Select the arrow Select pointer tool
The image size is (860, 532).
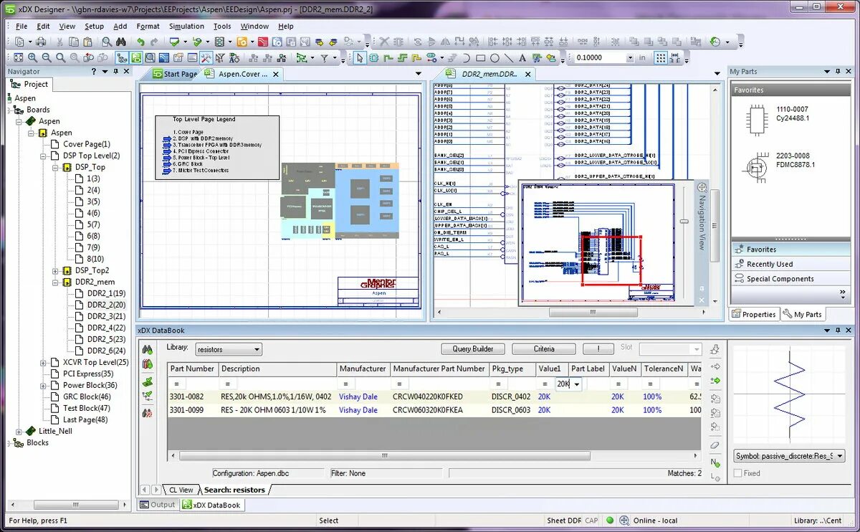click(360, 58)
